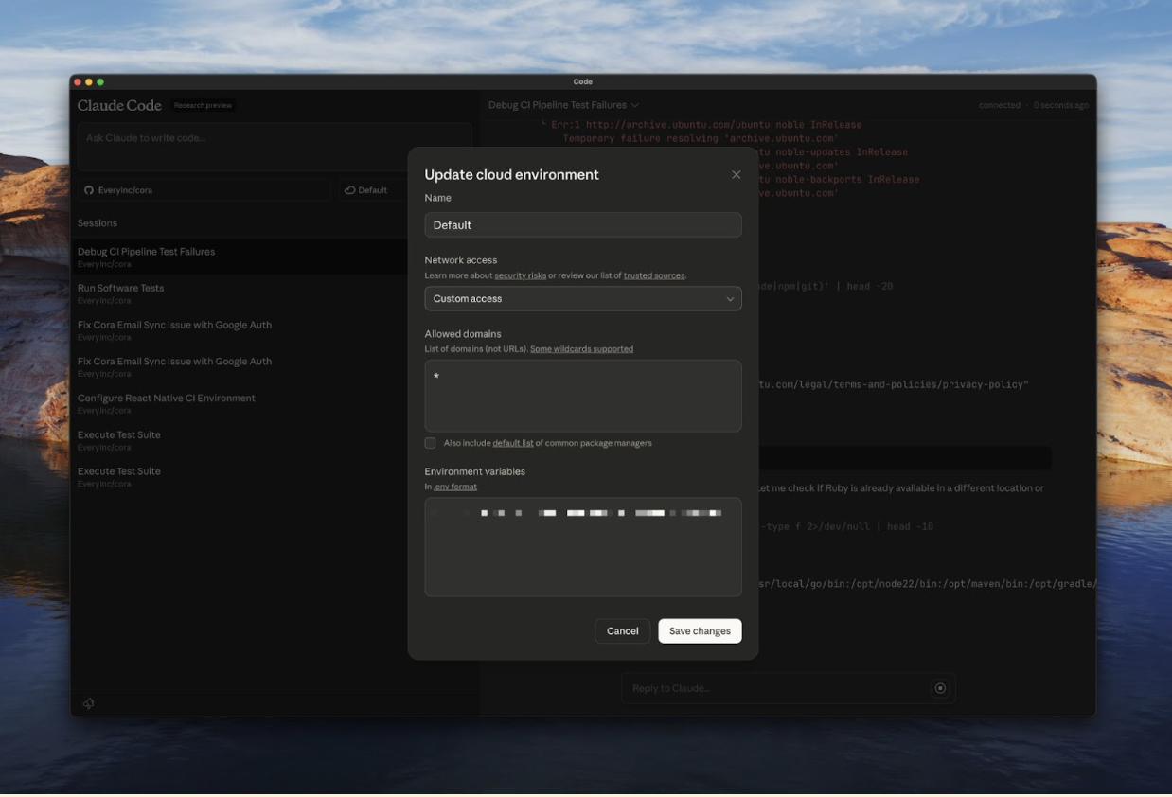Click the GitHub icon beside Everyinc/cora
1172x797 pixels.
pyautogui.click(x=89, y=190)
